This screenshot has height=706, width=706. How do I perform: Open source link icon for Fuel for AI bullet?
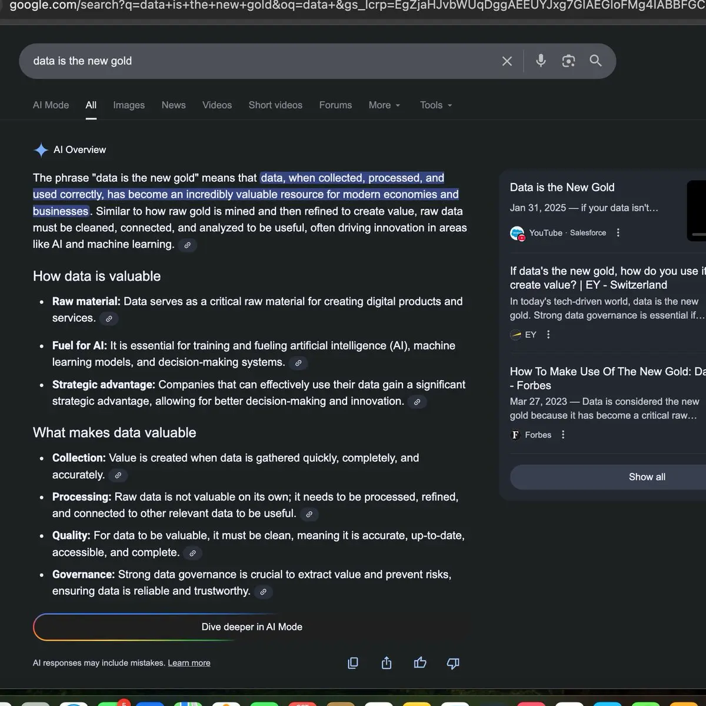click(x=298, y=363)
